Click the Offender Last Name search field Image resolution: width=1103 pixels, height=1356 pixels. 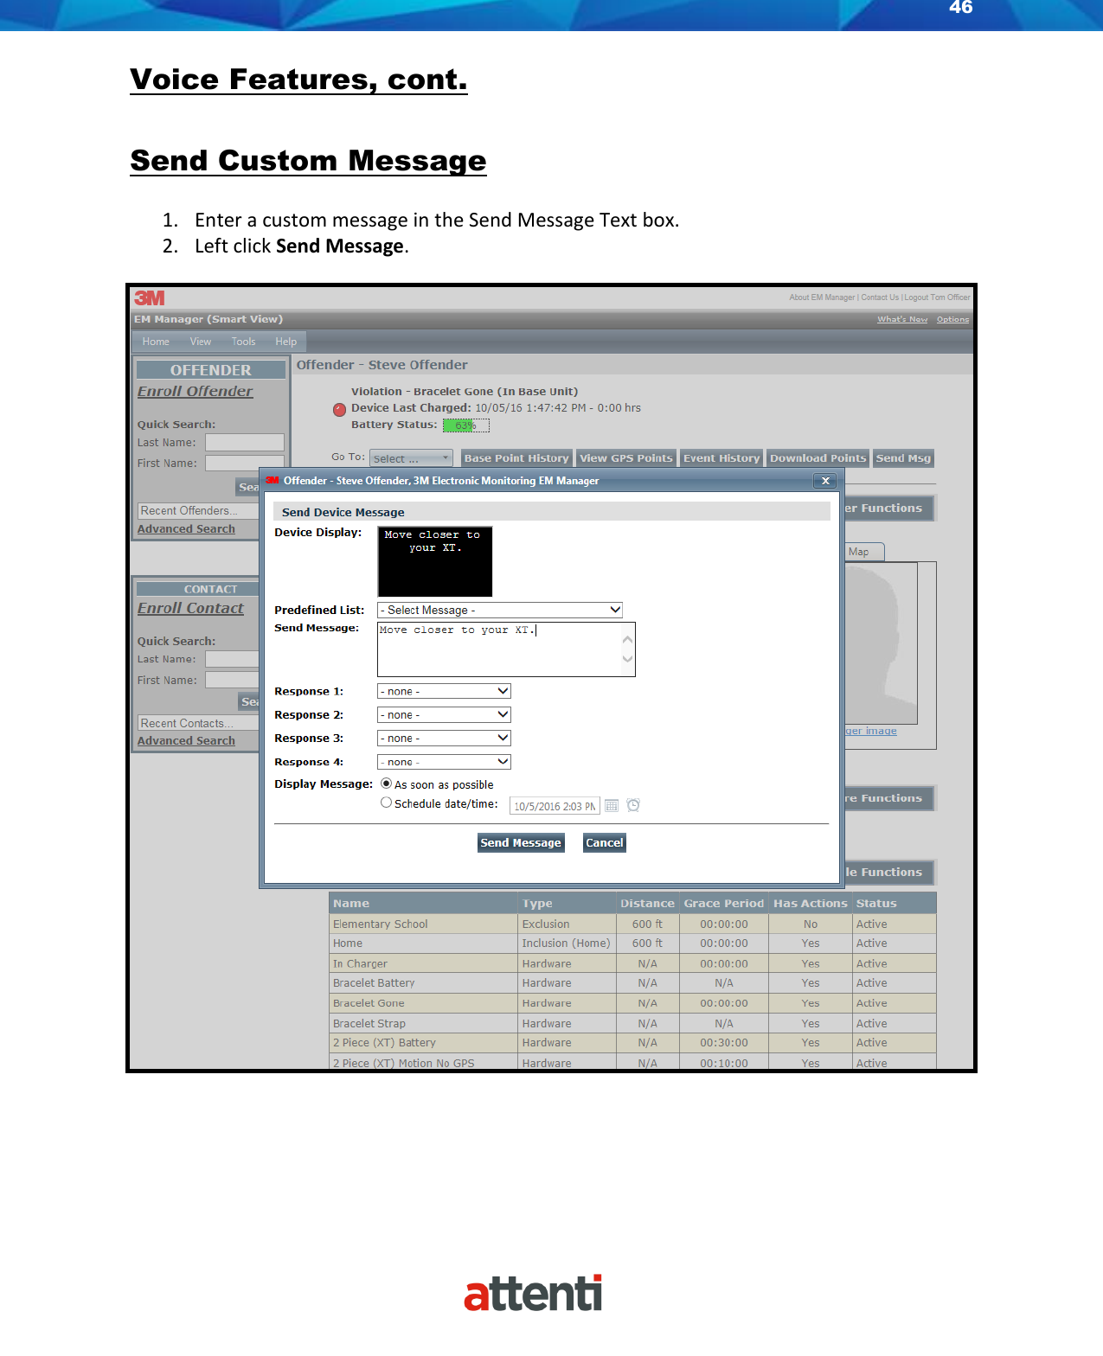(245, 443)
